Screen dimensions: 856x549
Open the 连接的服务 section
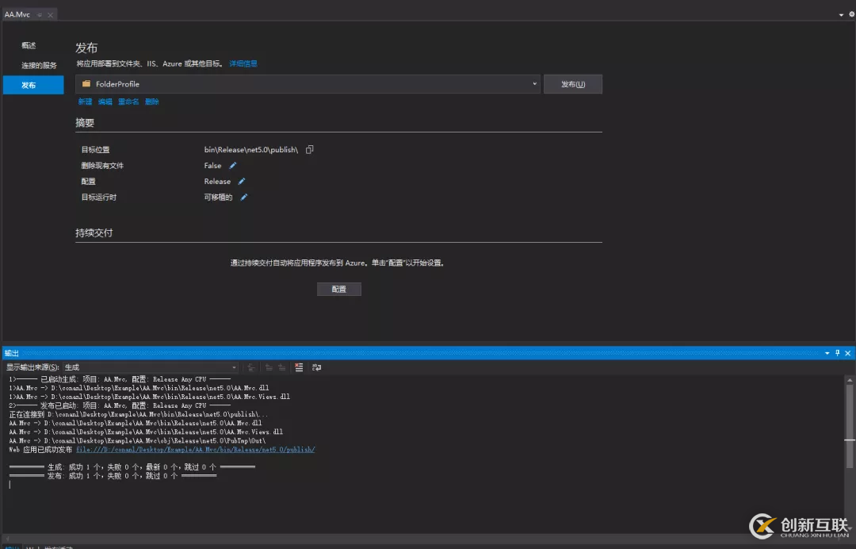pos(40,66)
